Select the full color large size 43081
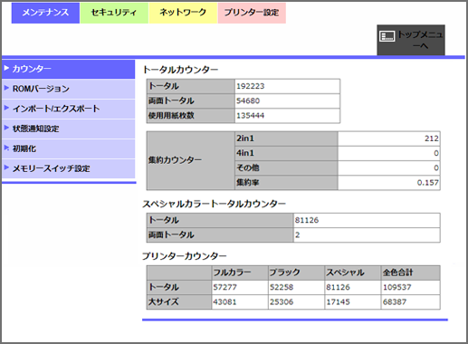Viewport: 468px width, 344px height. click(224, 302)
